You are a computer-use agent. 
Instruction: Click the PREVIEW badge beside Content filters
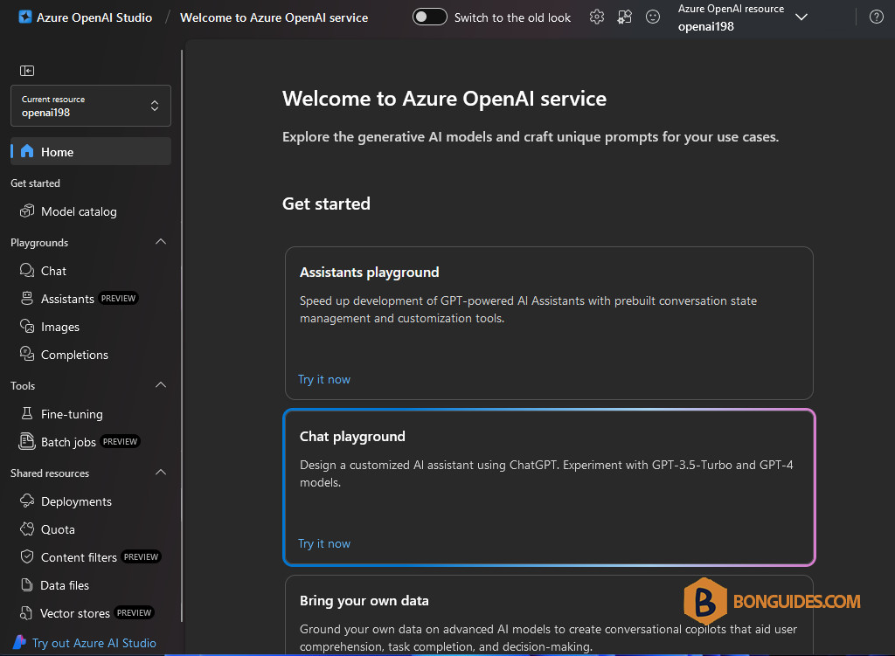tap(141, 556)
